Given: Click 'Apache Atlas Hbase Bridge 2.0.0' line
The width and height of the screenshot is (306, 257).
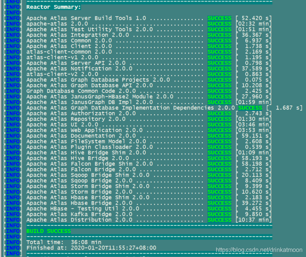Looking at the screenshot, I should pyautogui.click(x=79, y=203).
